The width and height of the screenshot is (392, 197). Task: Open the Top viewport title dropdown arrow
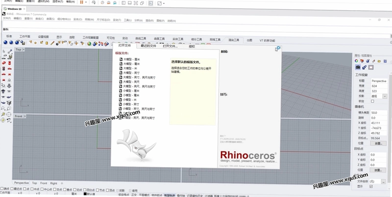pos(24,49)
